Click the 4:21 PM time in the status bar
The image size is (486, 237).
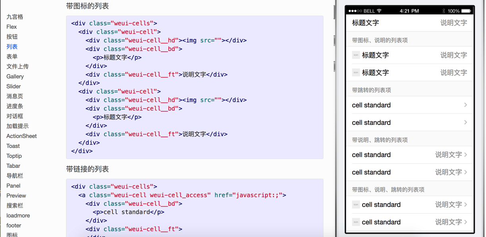[x=409, y=11]
